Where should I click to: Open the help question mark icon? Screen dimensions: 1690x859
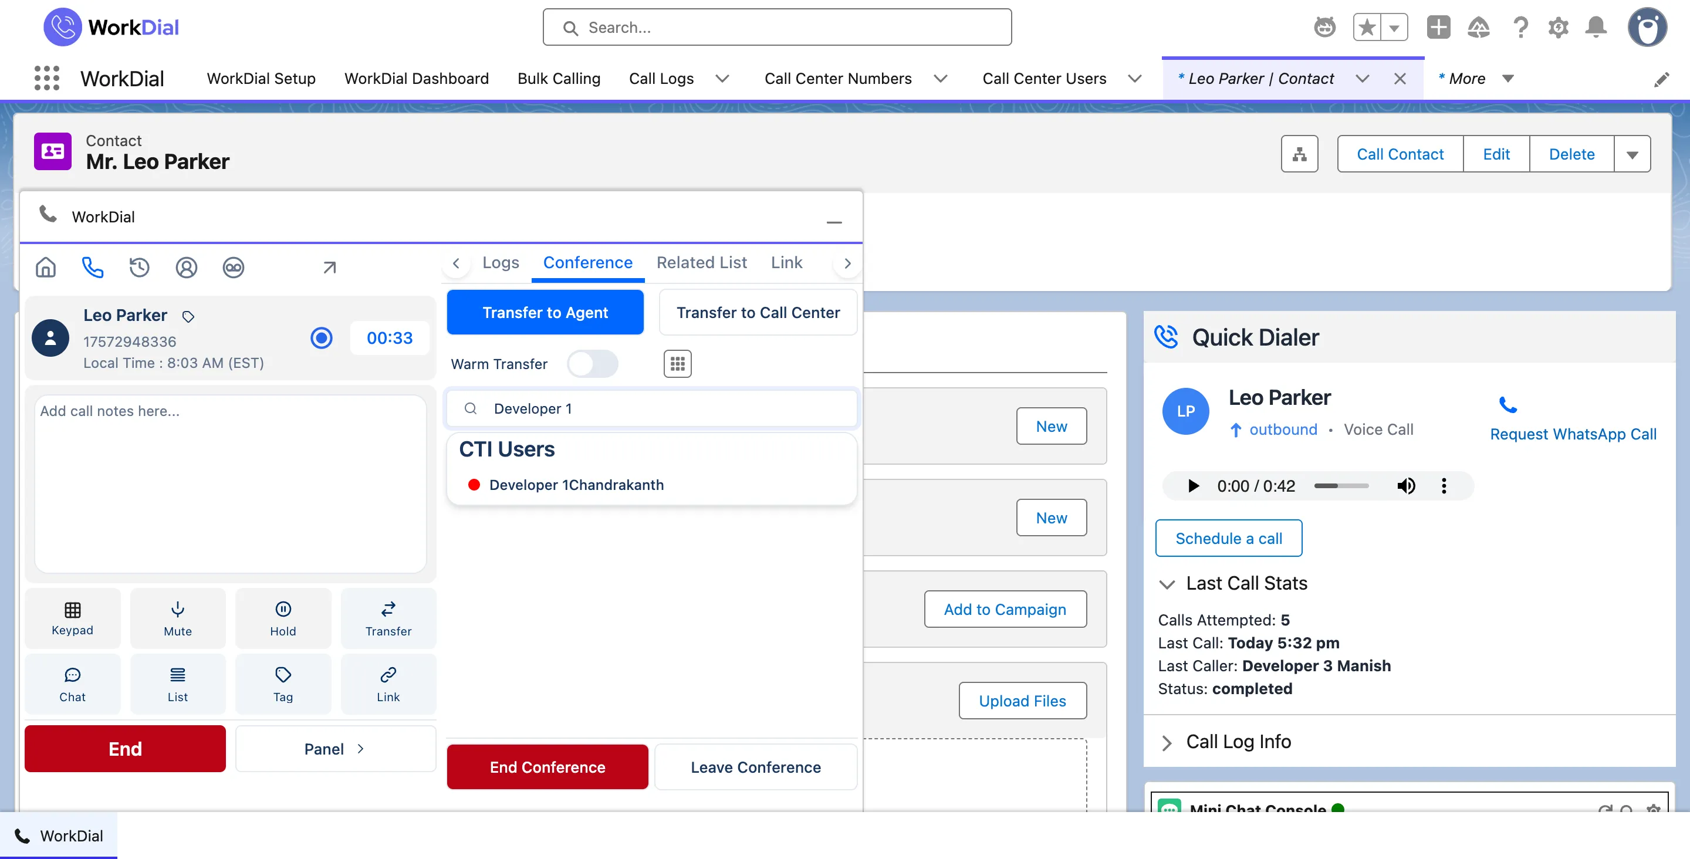coord(1520,28)
